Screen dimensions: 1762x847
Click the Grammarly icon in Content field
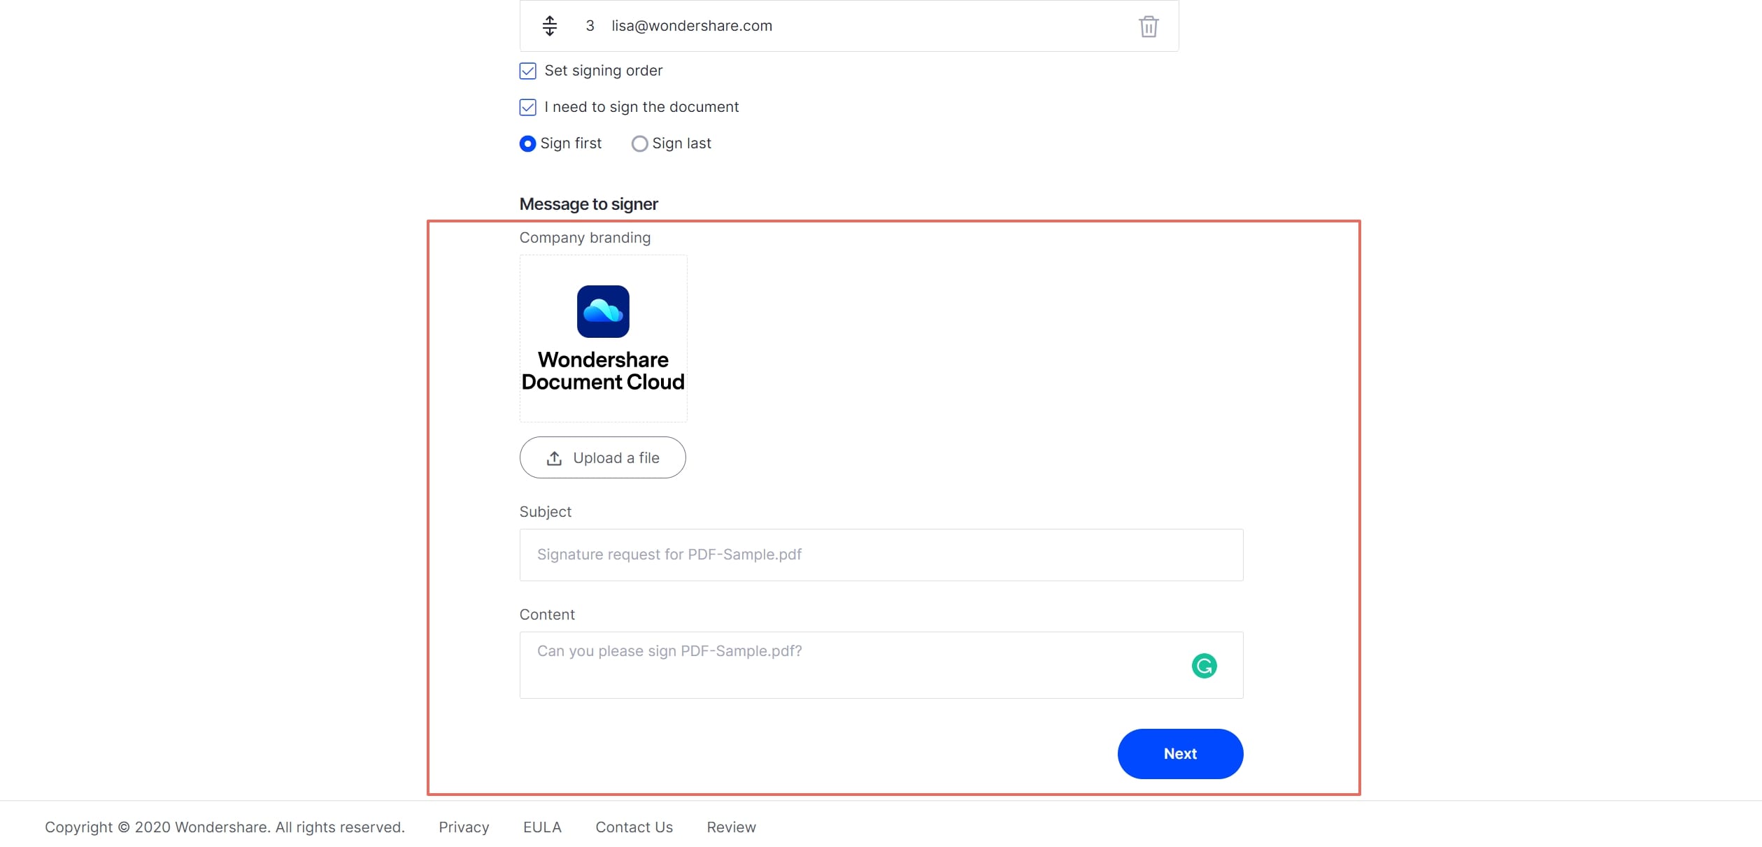tap(1204, 666)
